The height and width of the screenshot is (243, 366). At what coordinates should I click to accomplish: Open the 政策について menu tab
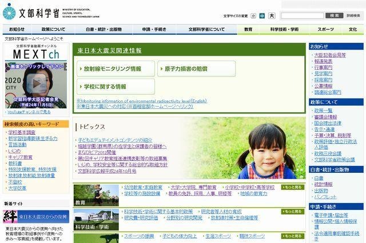pyautogui.click(x=53, y=29)
